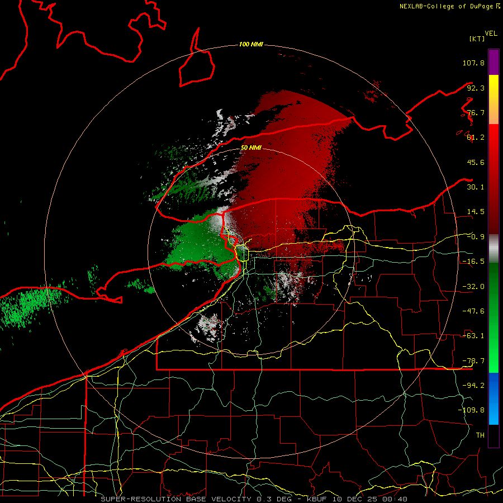
Task: Select the 30.1 velocity scale value
Action: 476,187
